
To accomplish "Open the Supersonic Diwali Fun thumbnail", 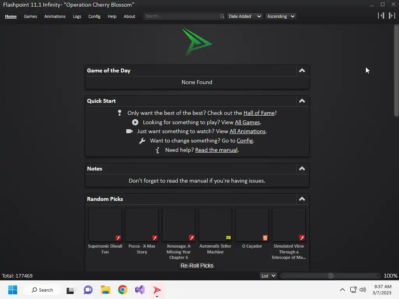I will pyautogui.click(x=105, y=225).
